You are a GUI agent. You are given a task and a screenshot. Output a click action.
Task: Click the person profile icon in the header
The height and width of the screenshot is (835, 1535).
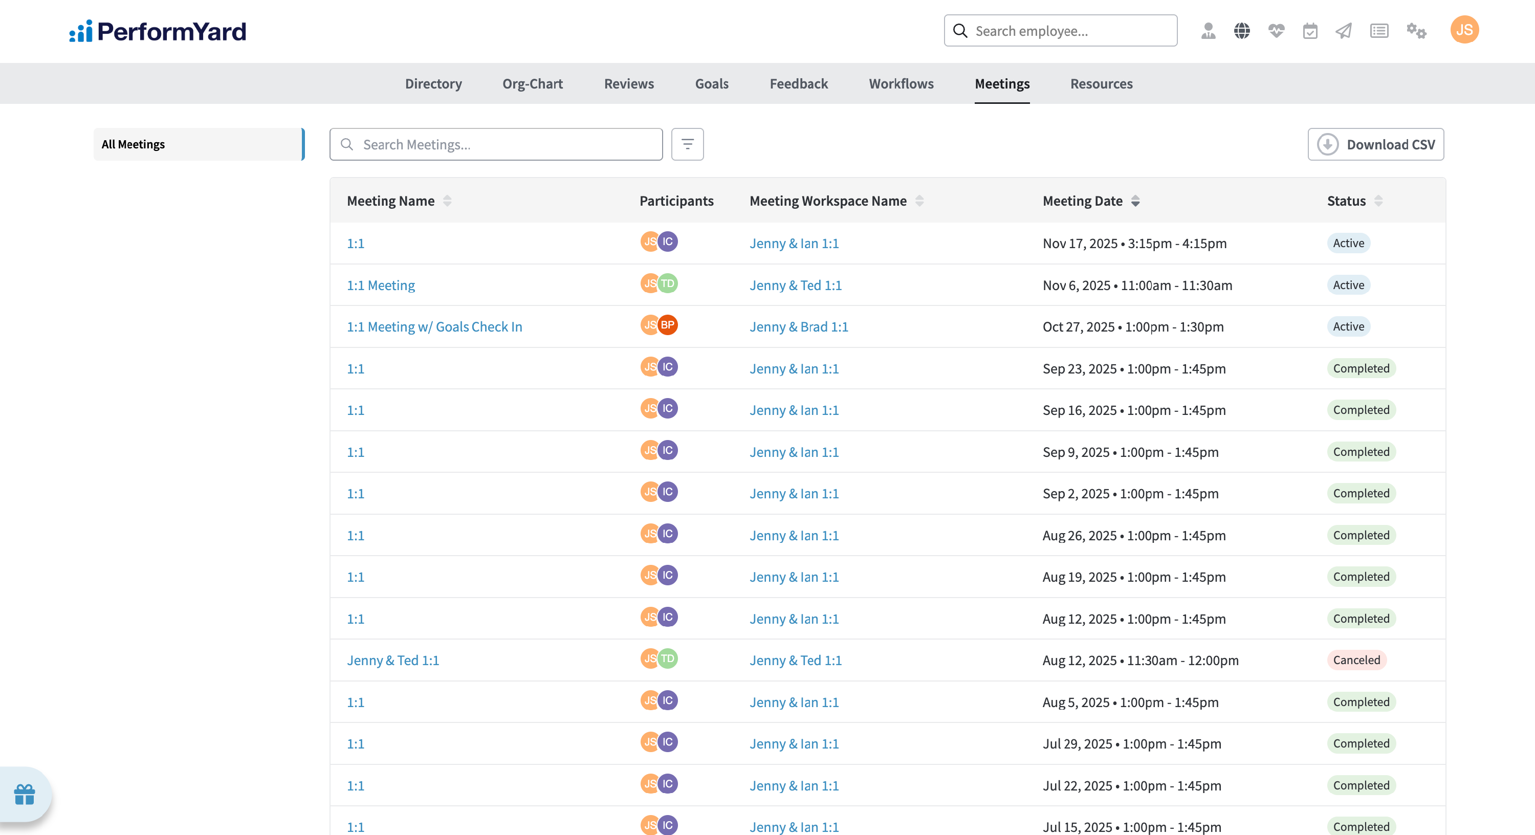[1208, 30]
